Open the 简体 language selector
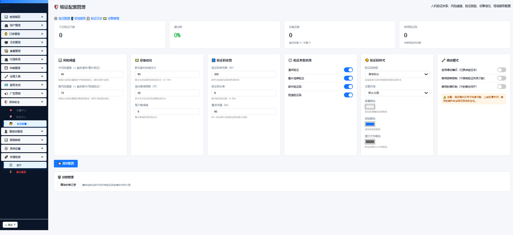Image resolution: width=513 pixels, height=235 pixels. point(10,225)
